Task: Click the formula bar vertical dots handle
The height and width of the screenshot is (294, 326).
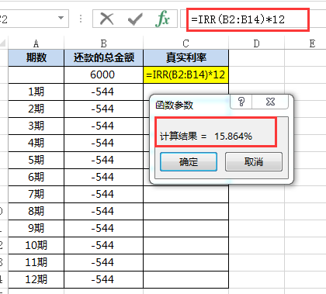Action: tap(81, 19)
